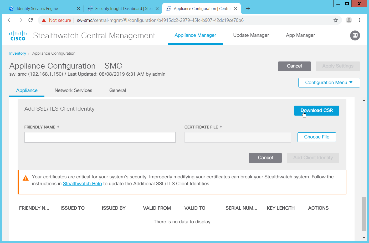
Task: Open the Stealthwatch Help link
Action: (x=82, y=184)
